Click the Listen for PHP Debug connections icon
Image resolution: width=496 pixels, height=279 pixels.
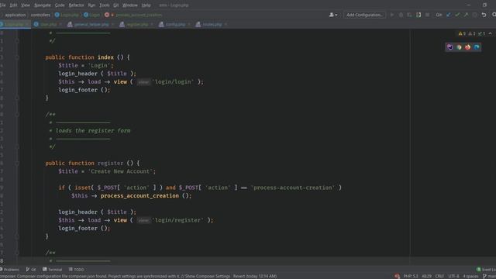pyautogui.click(x=418, y=15)
